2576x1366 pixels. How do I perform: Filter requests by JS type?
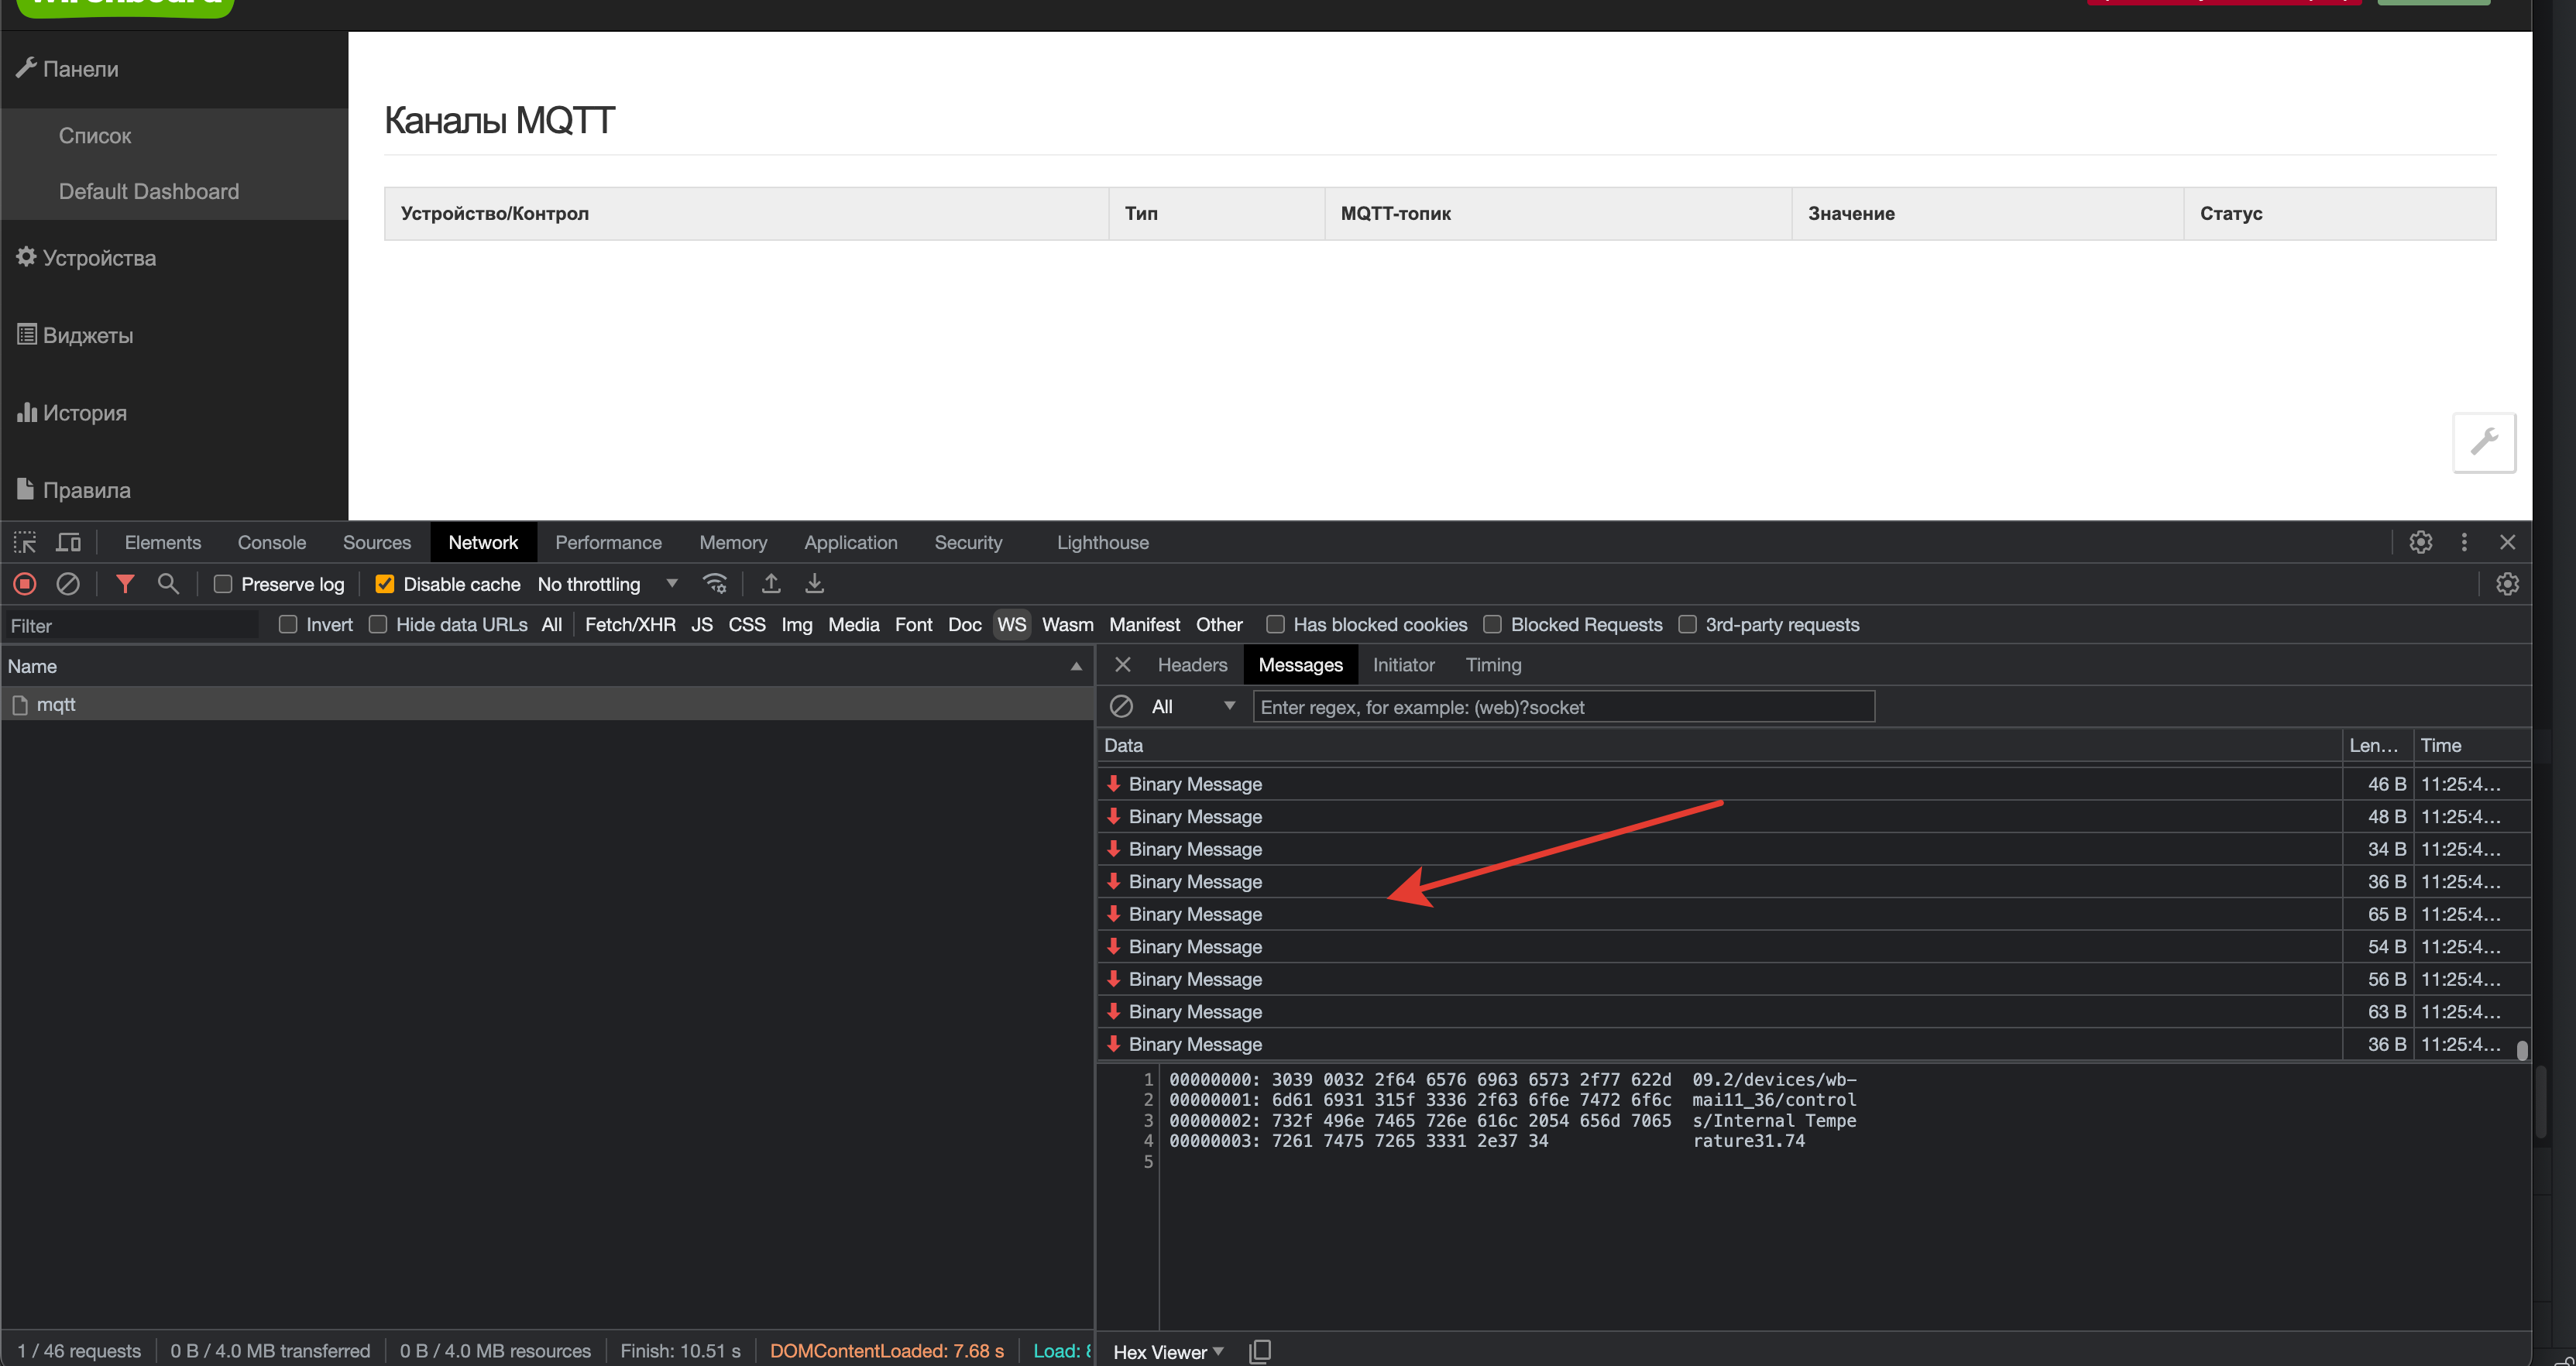coord(702,625)
